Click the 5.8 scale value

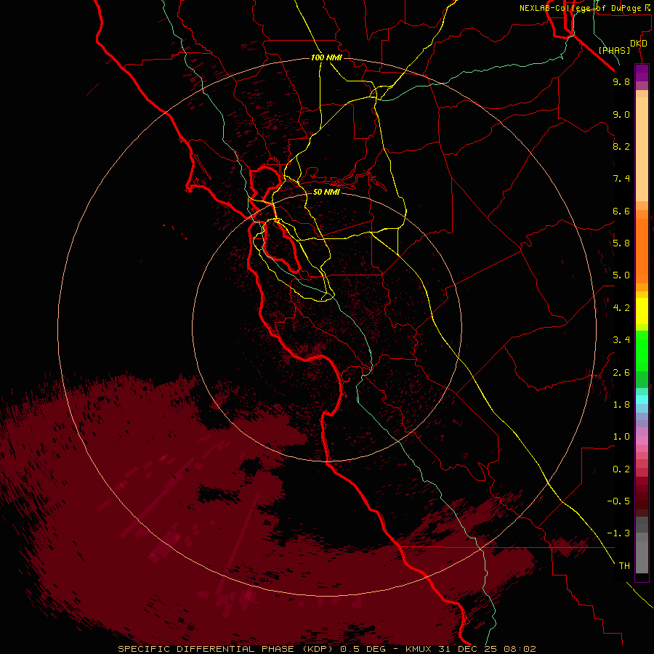tap(621, 243)
